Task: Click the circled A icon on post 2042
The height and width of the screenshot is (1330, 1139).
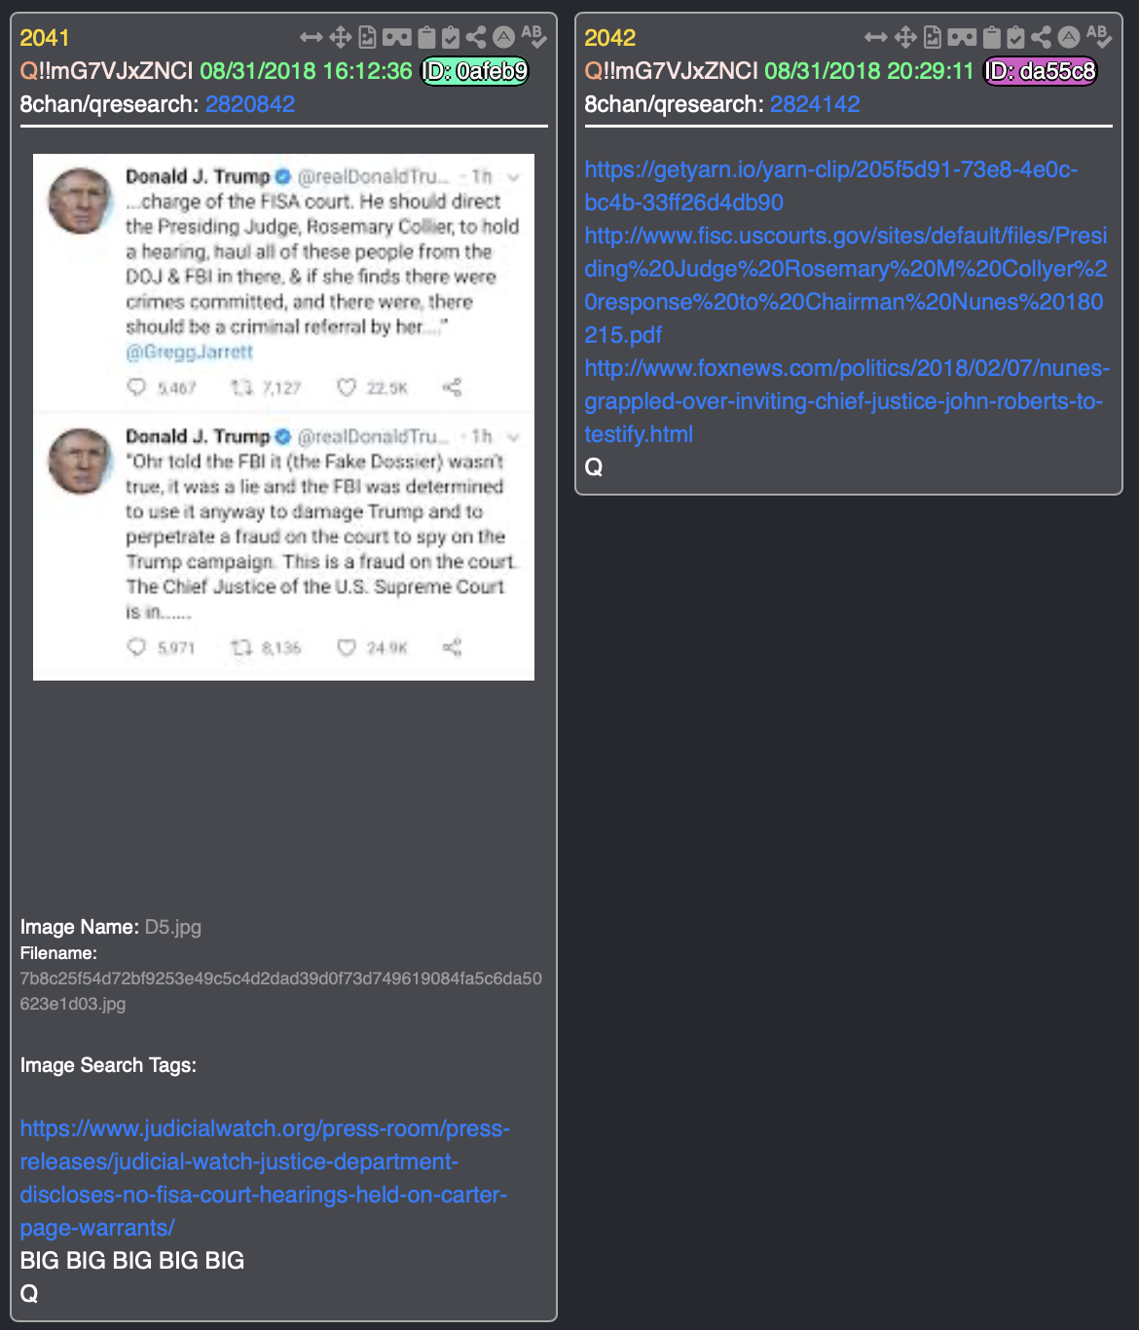Action: point(1069,37)
